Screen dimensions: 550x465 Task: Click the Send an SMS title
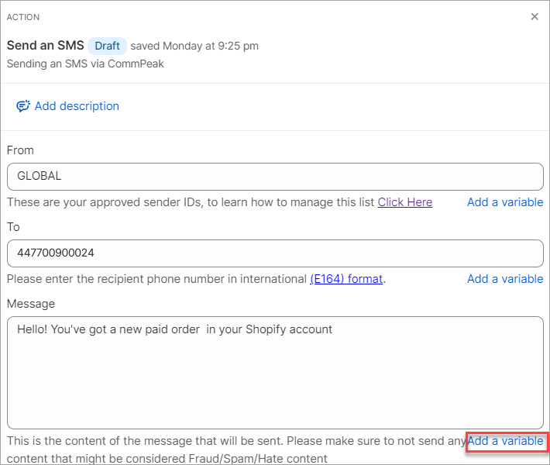tap(45, 46)
